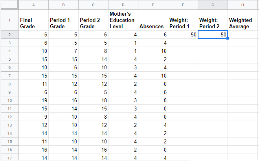Select cell E7 with Absences 10
Image resolution: width=259 pixels, height=161 pixels.
click(153, 76)
